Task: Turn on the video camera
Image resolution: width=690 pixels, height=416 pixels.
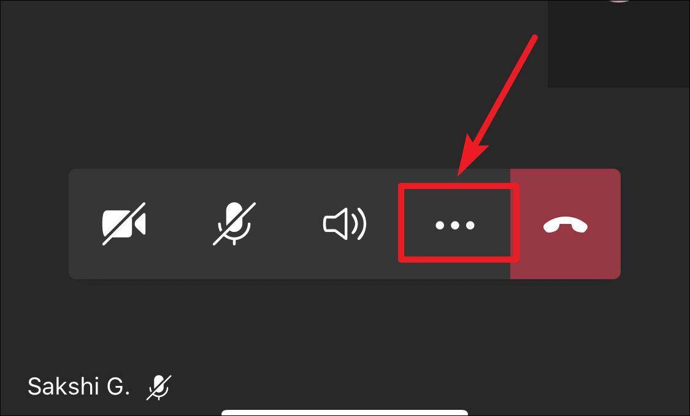Action: pyautogui.click(x=124, y=223)
